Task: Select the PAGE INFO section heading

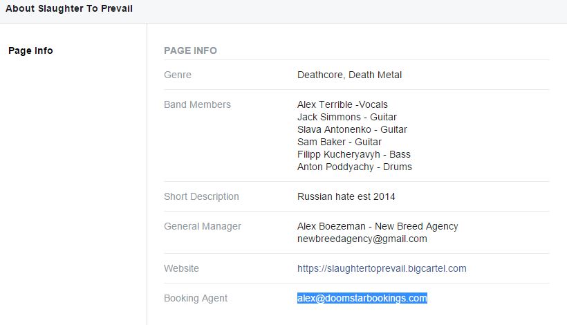Action: coord(190,50)
